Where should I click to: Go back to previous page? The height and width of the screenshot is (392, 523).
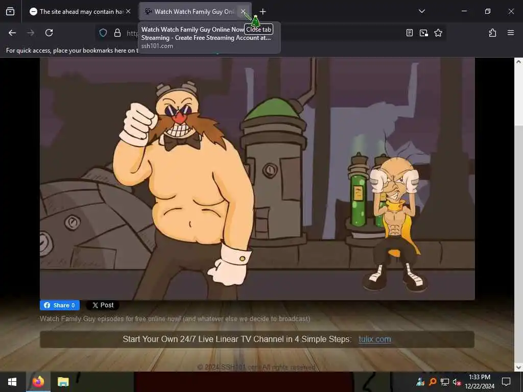coord(12,33)
